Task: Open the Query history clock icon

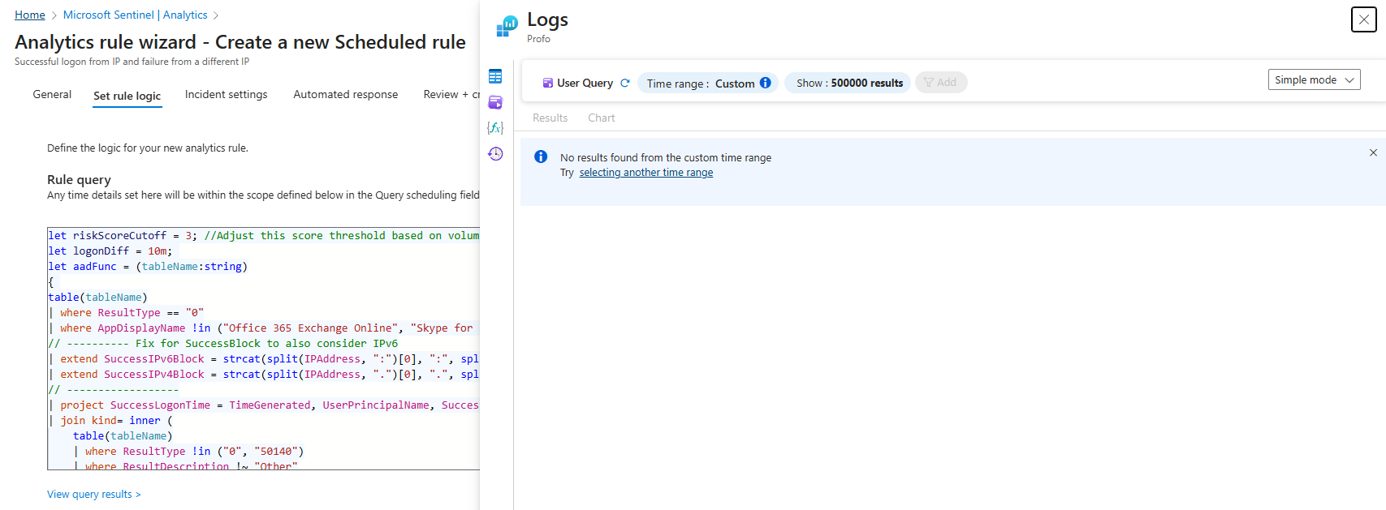Action: [495, 153]
